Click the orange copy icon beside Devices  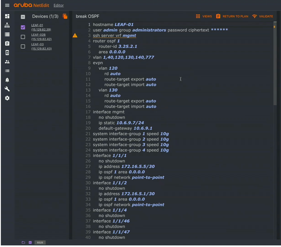[x=65, y=16]
